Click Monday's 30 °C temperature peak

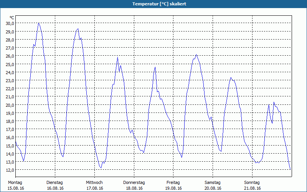39,23
